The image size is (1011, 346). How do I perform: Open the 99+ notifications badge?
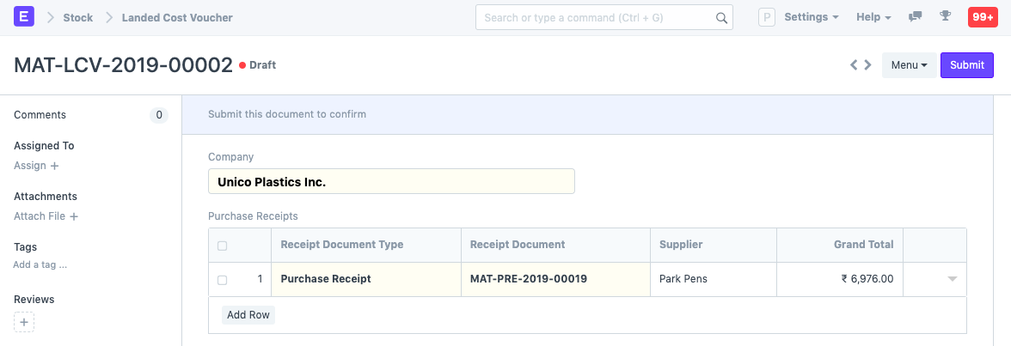982,17
